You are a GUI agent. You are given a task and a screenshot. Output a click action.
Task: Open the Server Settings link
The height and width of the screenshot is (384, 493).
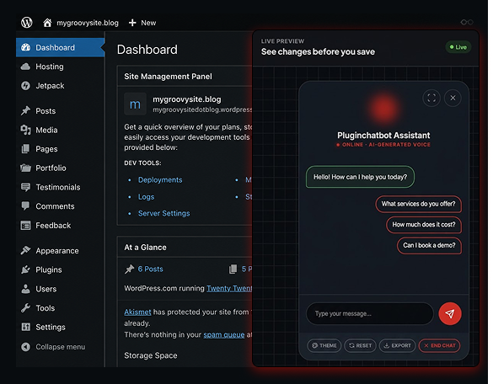163,213
